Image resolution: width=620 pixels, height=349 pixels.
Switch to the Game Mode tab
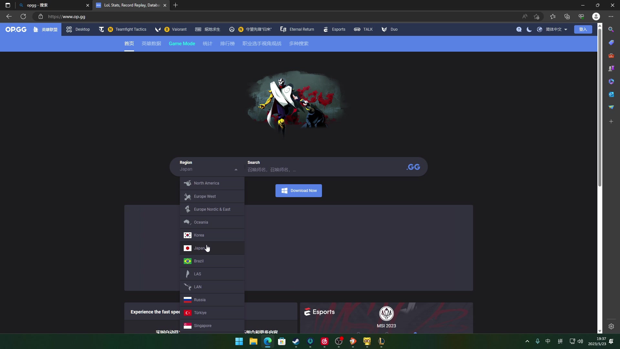point(182,44)
